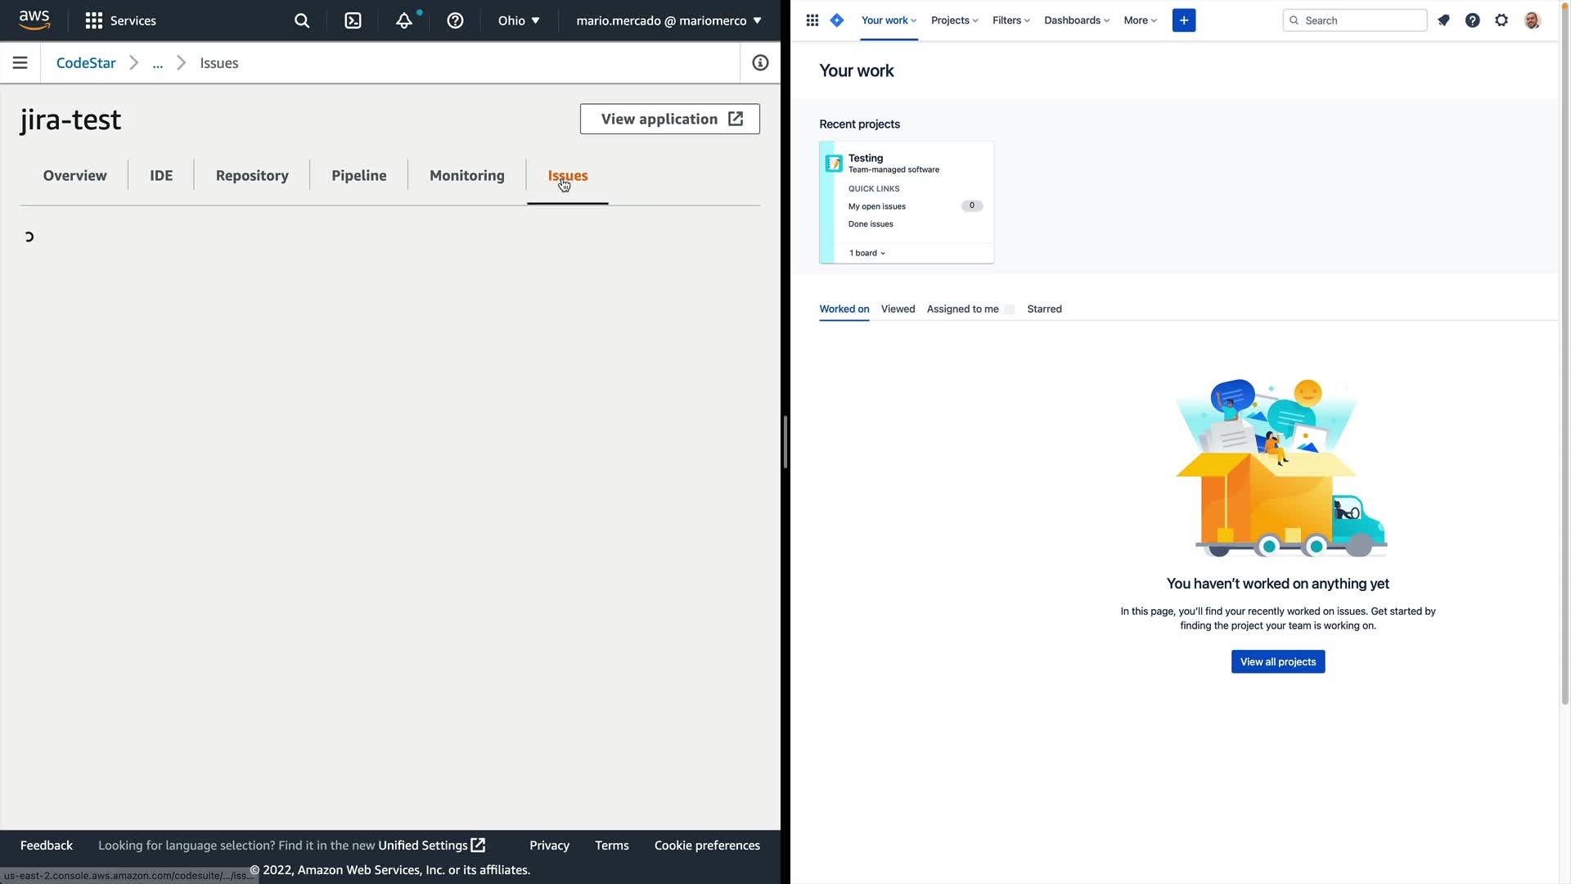Switch to the Pipeline tab
This screenshot has width=1571, height=884.
pyautogui.click(x=358, y=175)
